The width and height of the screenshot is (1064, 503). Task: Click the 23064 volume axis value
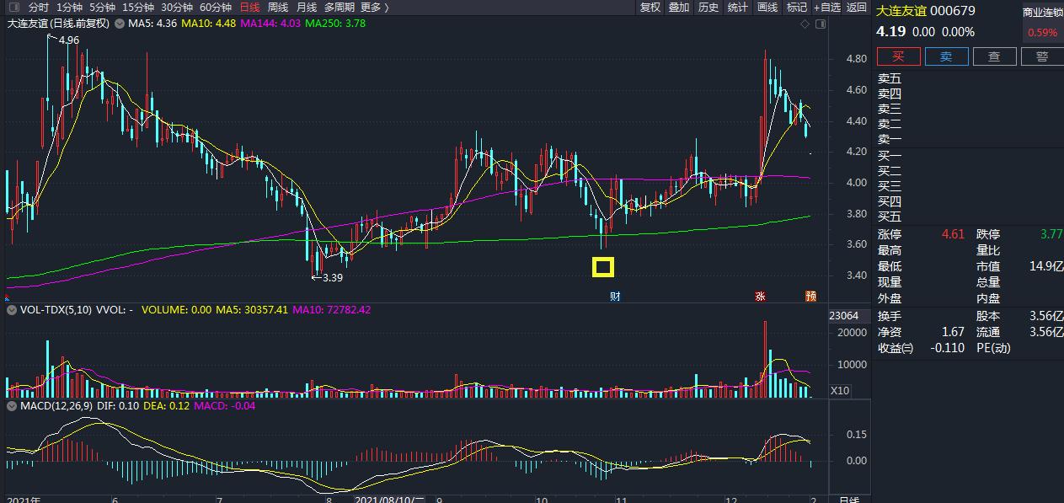[x=844, y=316]
